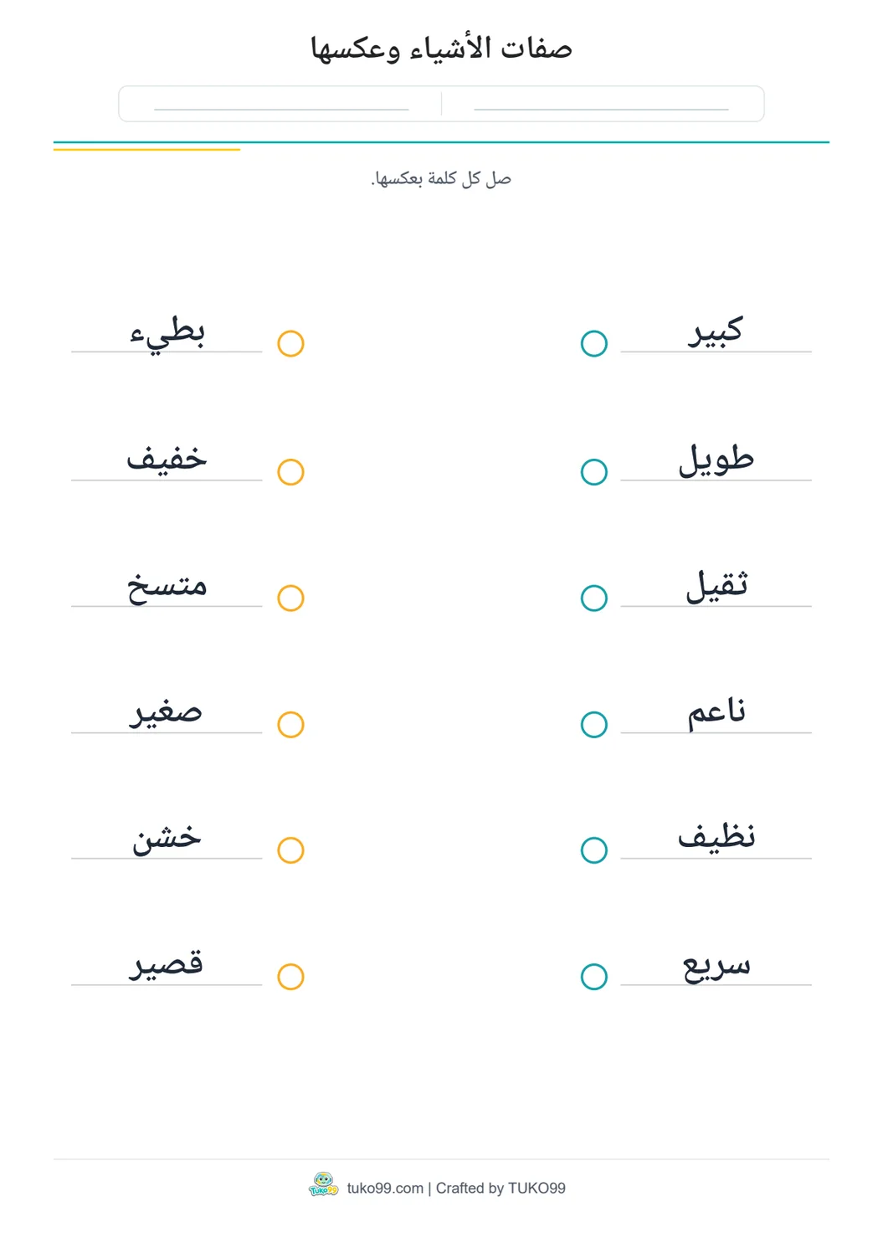
Task: Click the teal circle beside نظيف
Action: coord(594,850)
